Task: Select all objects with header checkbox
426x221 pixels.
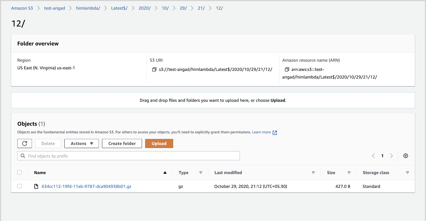Action: point(20,172)
